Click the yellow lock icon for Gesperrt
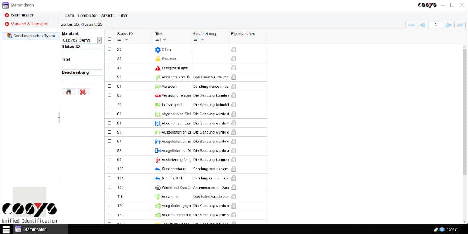Viewport: 468px width, 234px height. point(158,59)
